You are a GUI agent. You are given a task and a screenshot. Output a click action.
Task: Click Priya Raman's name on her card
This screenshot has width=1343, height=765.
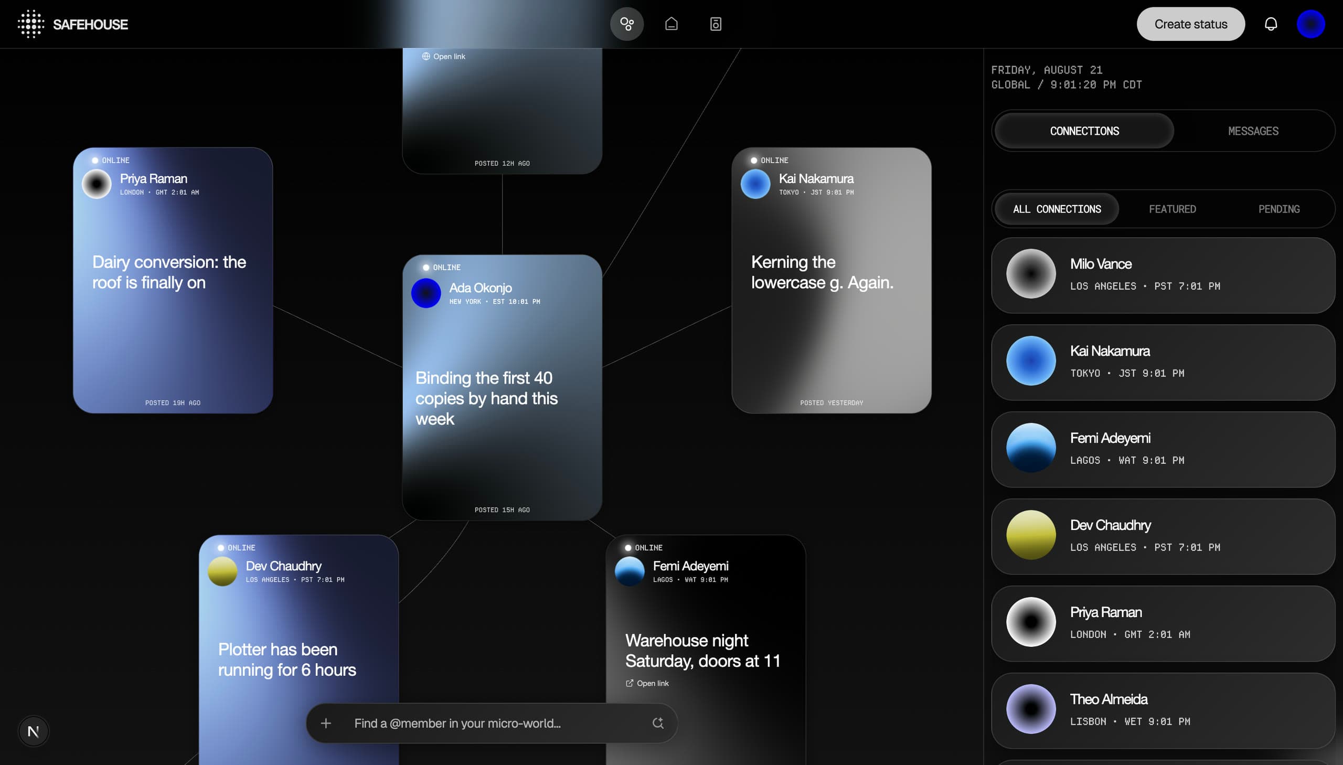pyautogui.click(x=153, y=178)
